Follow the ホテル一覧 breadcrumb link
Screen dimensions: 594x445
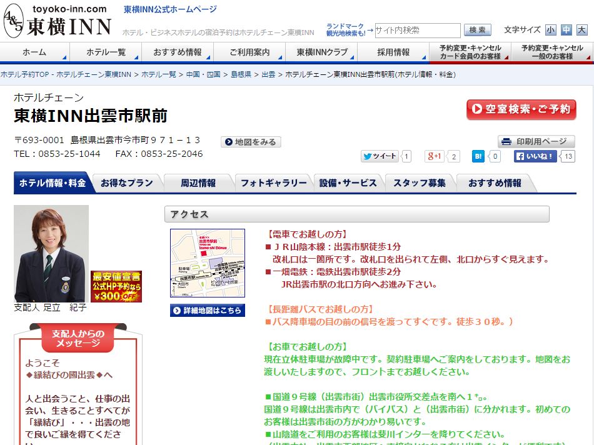[x=159, y=74]
